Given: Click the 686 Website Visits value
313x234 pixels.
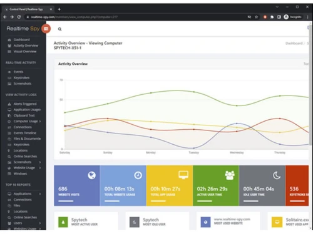Looking at the screenshot, I should [x=63, y=189].
